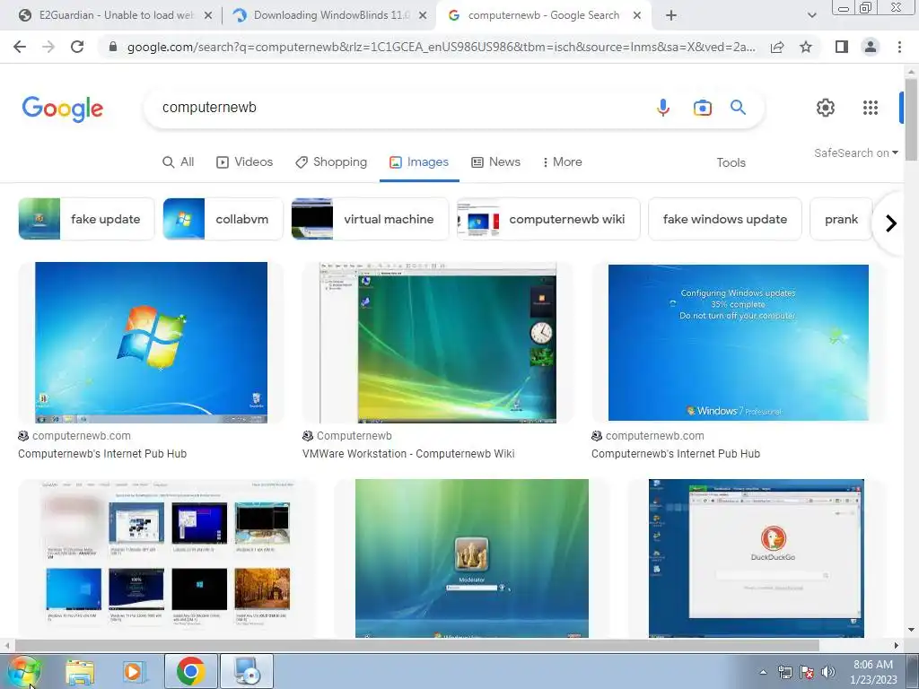Open the tab search chevron
Viewport: 919px width, 689px height.
point(811,16)
